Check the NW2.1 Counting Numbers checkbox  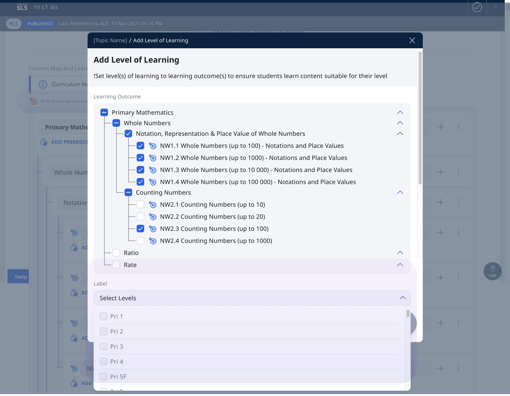(x=140, y=205)
